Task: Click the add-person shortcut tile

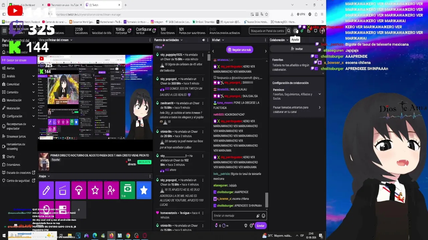Action: (111, 190)
